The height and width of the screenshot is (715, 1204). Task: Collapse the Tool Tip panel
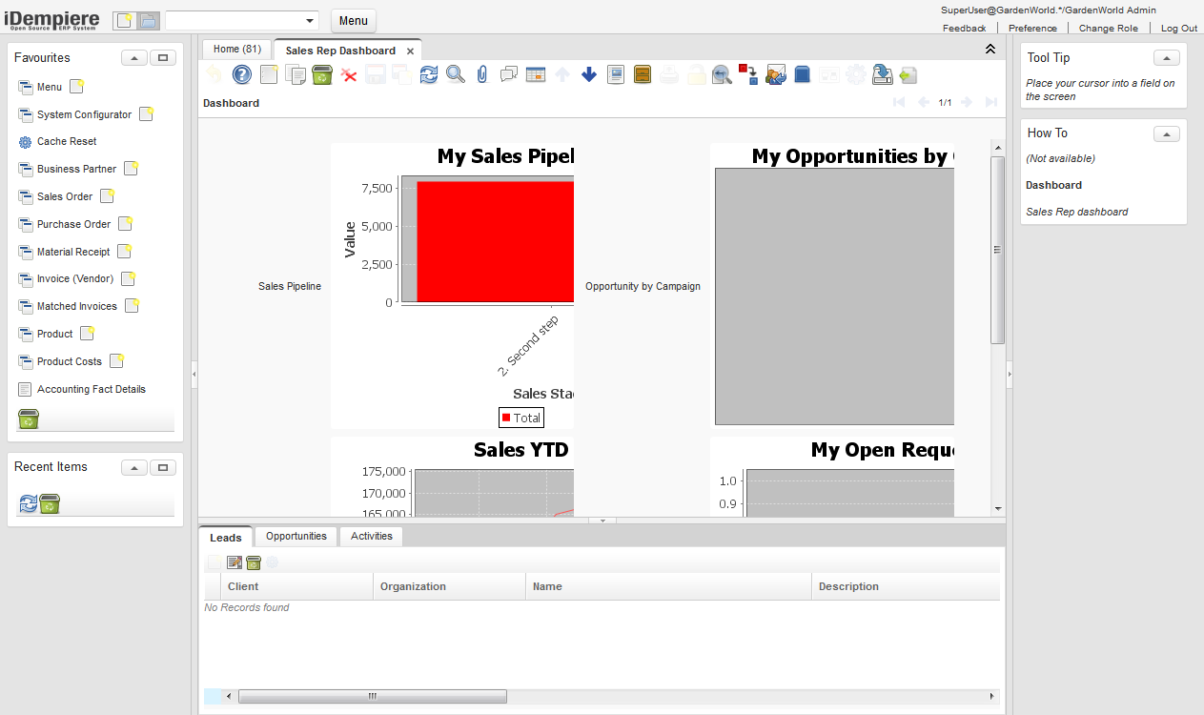click(1166, 58)
